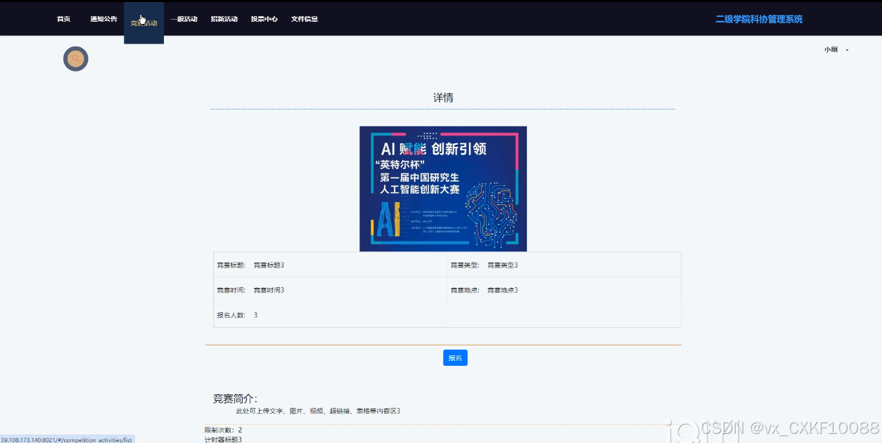Go to 首页 in the navigation bar
Viewport: 882px width, 443px height.
(64, 19)
